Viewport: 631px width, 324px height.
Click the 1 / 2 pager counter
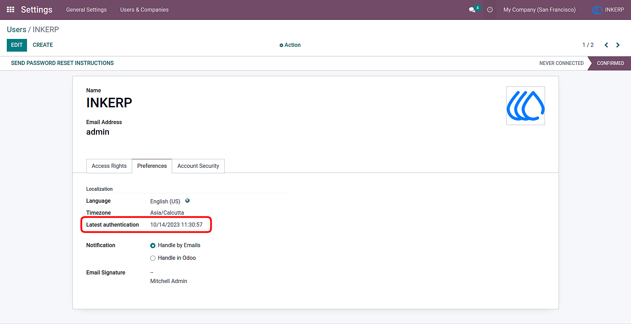click(x=588, y=45)
